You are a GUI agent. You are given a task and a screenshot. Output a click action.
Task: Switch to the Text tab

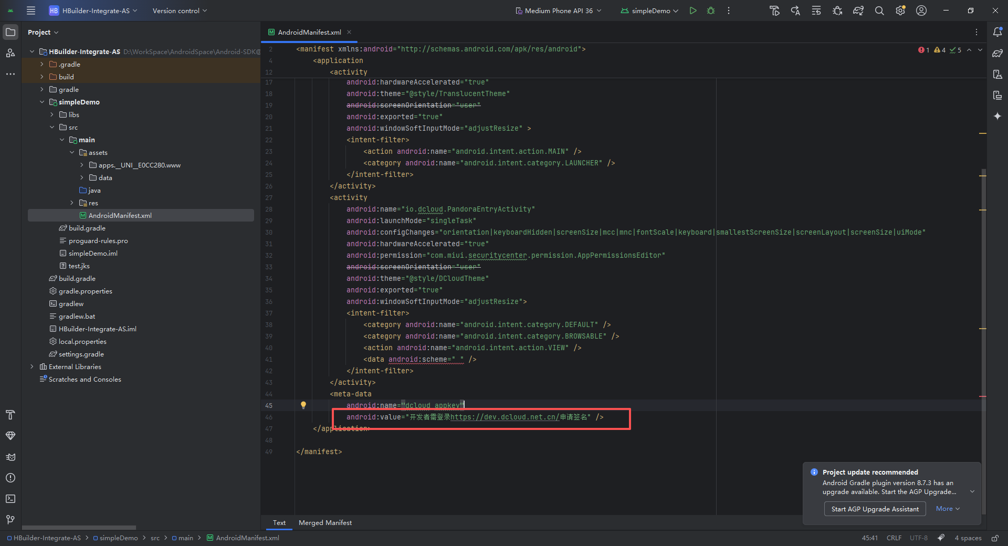click(279, 523)
